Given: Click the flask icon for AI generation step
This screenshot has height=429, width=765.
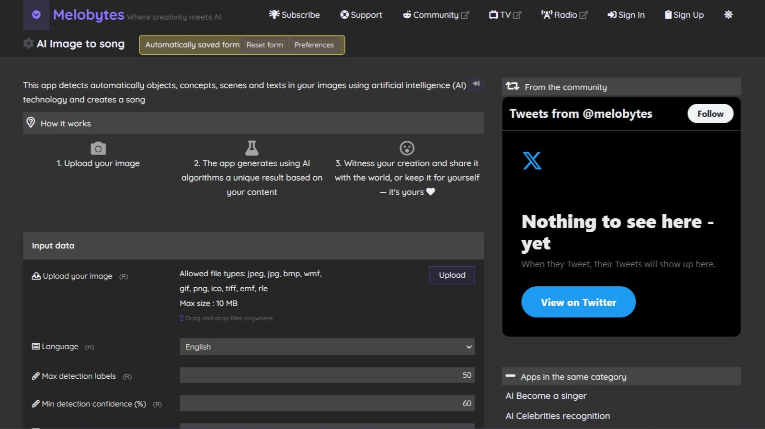Looking at the screenshot, I should [x=251, y=148].
